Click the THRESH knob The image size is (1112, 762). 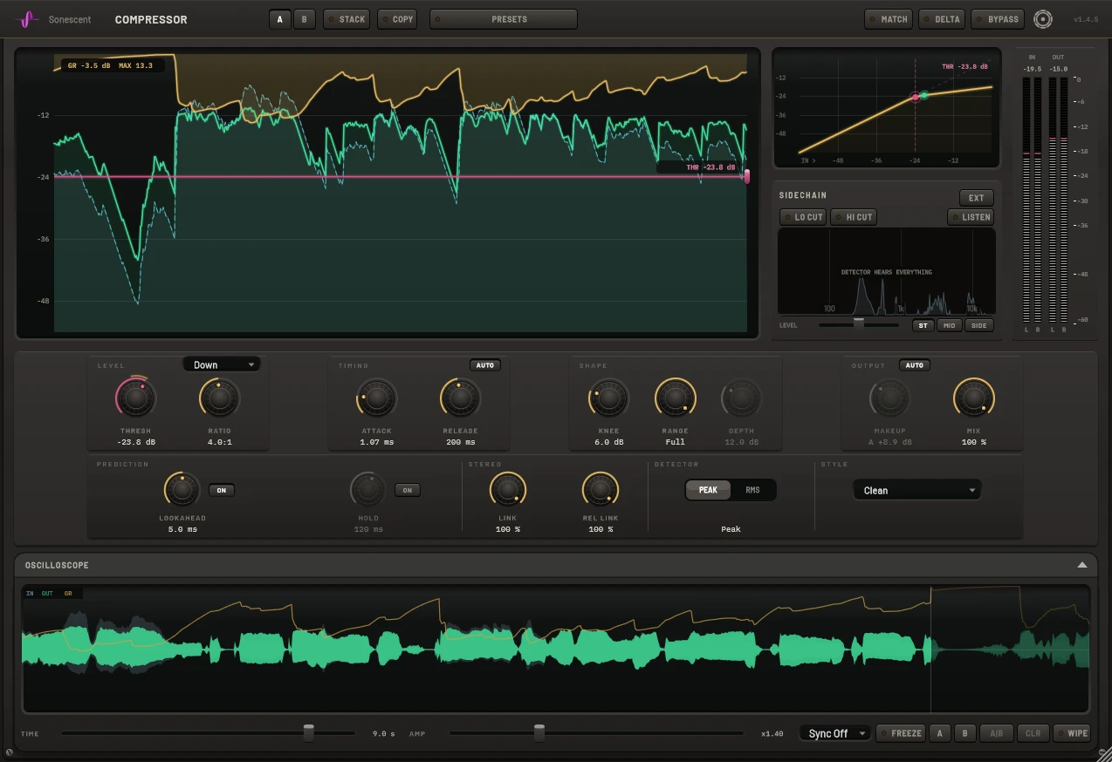click(136, 398)
